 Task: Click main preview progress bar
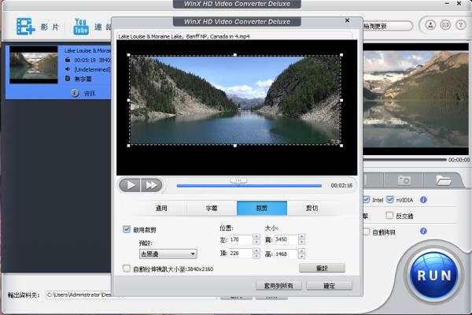click(x=404, y=159)
